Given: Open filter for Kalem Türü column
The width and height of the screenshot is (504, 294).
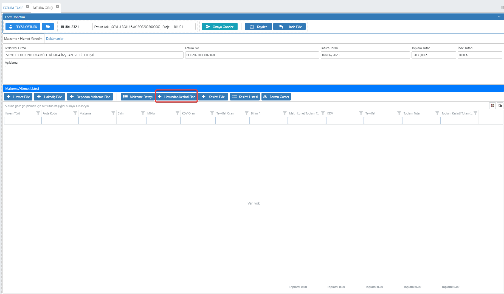Looking at the screenshot, I should tap(38, 113).
